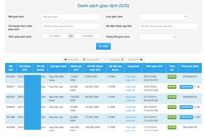Viewport: 205px width, 137px height.
Task: Click the Tên tài khoản column header
Action: (x=40, y=68)
